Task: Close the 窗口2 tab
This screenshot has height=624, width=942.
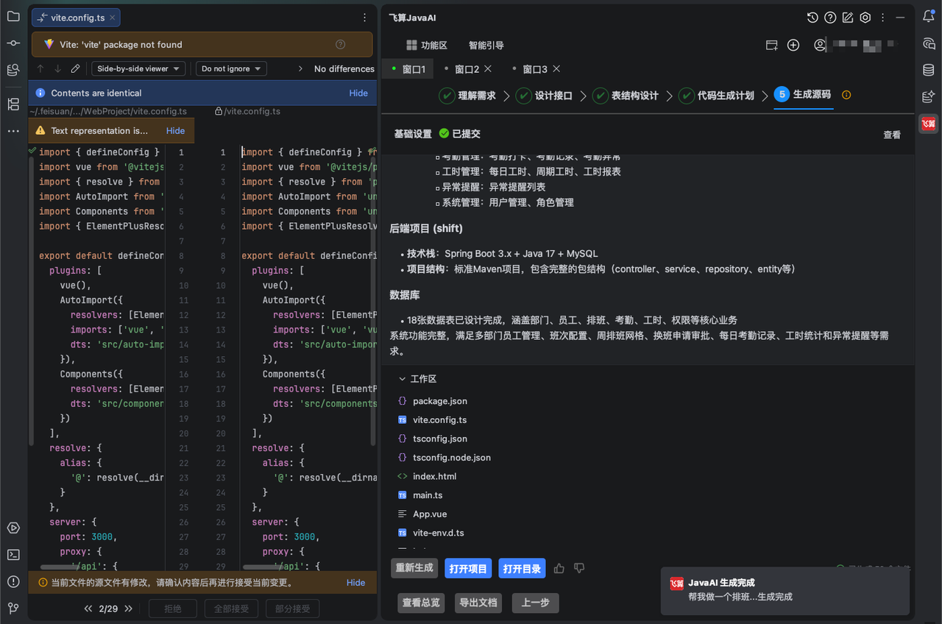Action: coord(488,68)
